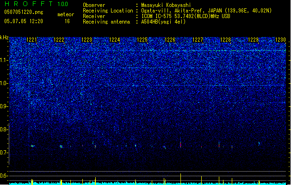This screenshot has width=291, height=185.
Task: Click the 0.7 kHz axis label
Action: click(4, 153)
